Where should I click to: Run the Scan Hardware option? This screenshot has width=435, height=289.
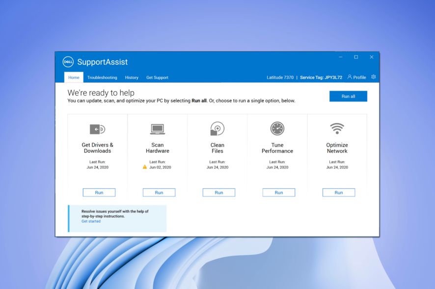tap(159, 193)
